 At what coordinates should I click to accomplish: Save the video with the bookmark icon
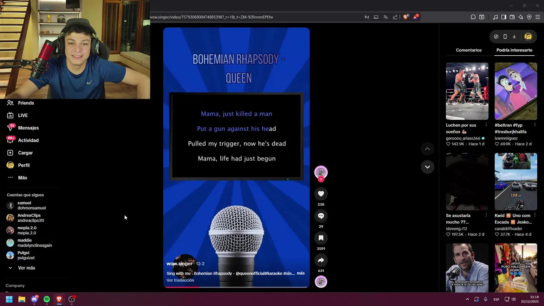[321, 238]
